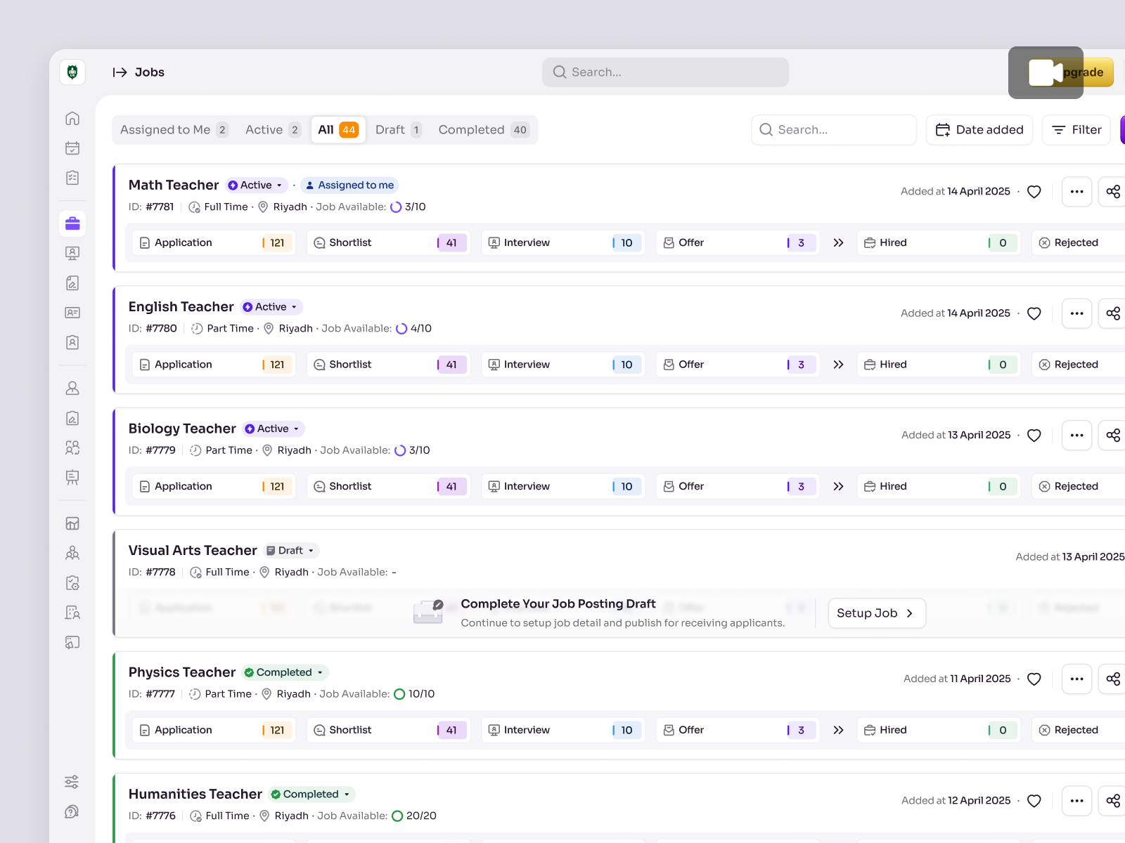Viewport: 1125px width, 843px height.
Task: Open the Completed status dropdown for Physics Teacher
Action: [284, 672]
